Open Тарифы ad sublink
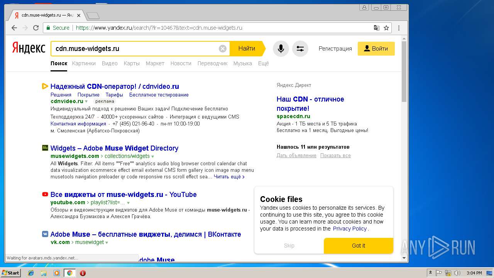The height and width of the screenshot is (278, 494). 114,95
